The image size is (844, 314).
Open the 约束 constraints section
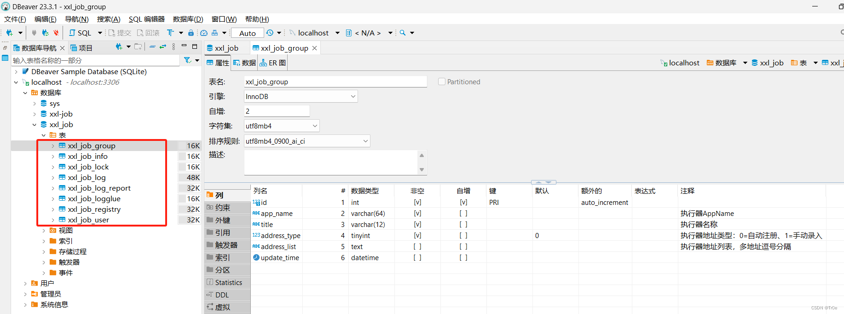tap(227, 208)
